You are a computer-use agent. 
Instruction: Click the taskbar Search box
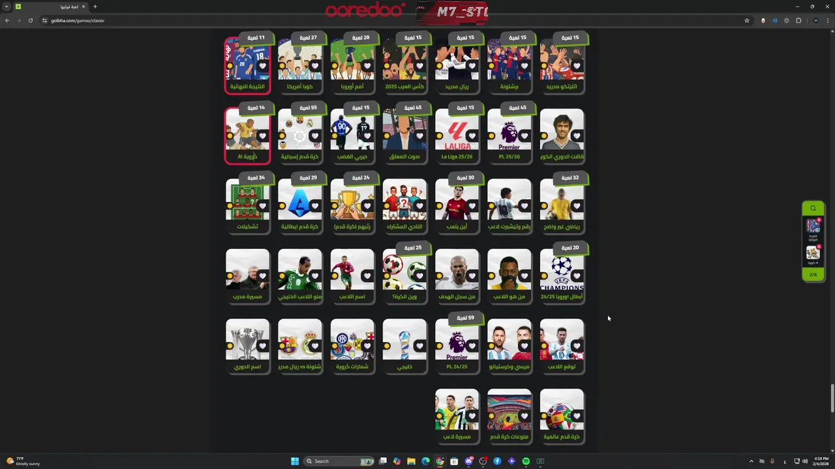[x=339, y=461]
